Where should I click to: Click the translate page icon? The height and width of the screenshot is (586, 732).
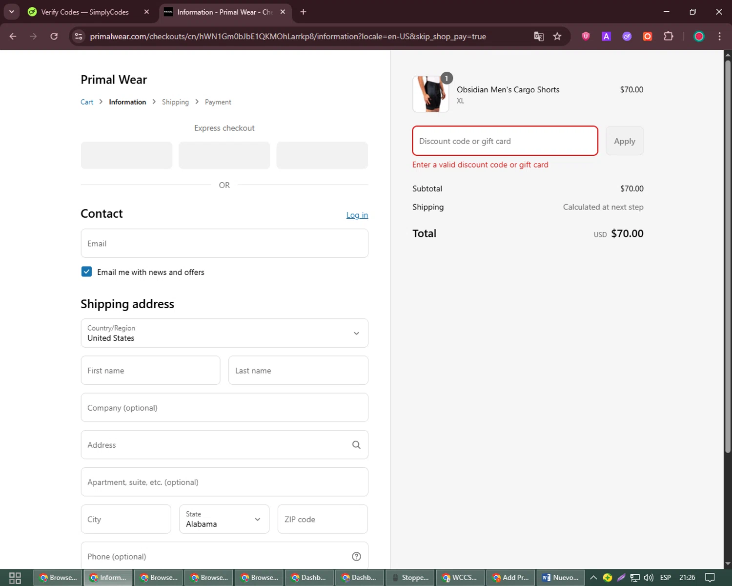(x=539, y=36)
